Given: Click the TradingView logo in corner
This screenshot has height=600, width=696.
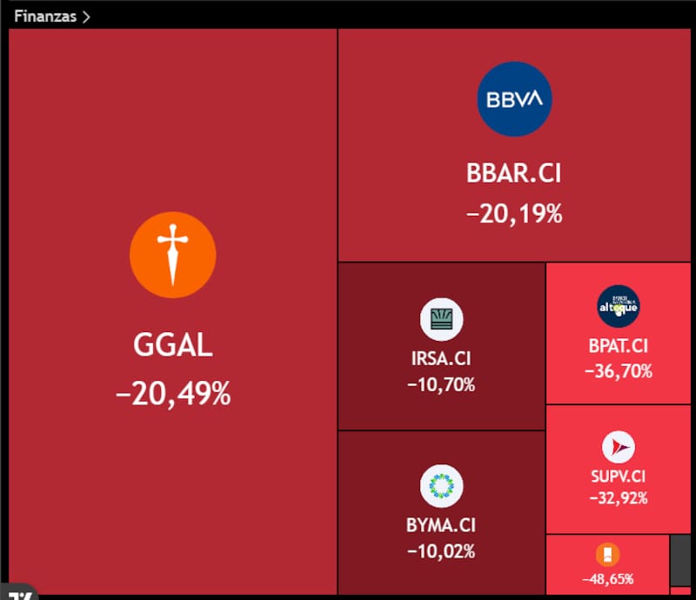Looking at the screenshot, I should (x=17, y=593).
